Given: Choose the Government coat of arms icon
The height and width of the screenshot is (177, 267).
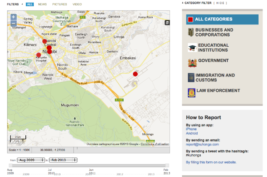Looking at the screenshot, I should pos(192,63).
